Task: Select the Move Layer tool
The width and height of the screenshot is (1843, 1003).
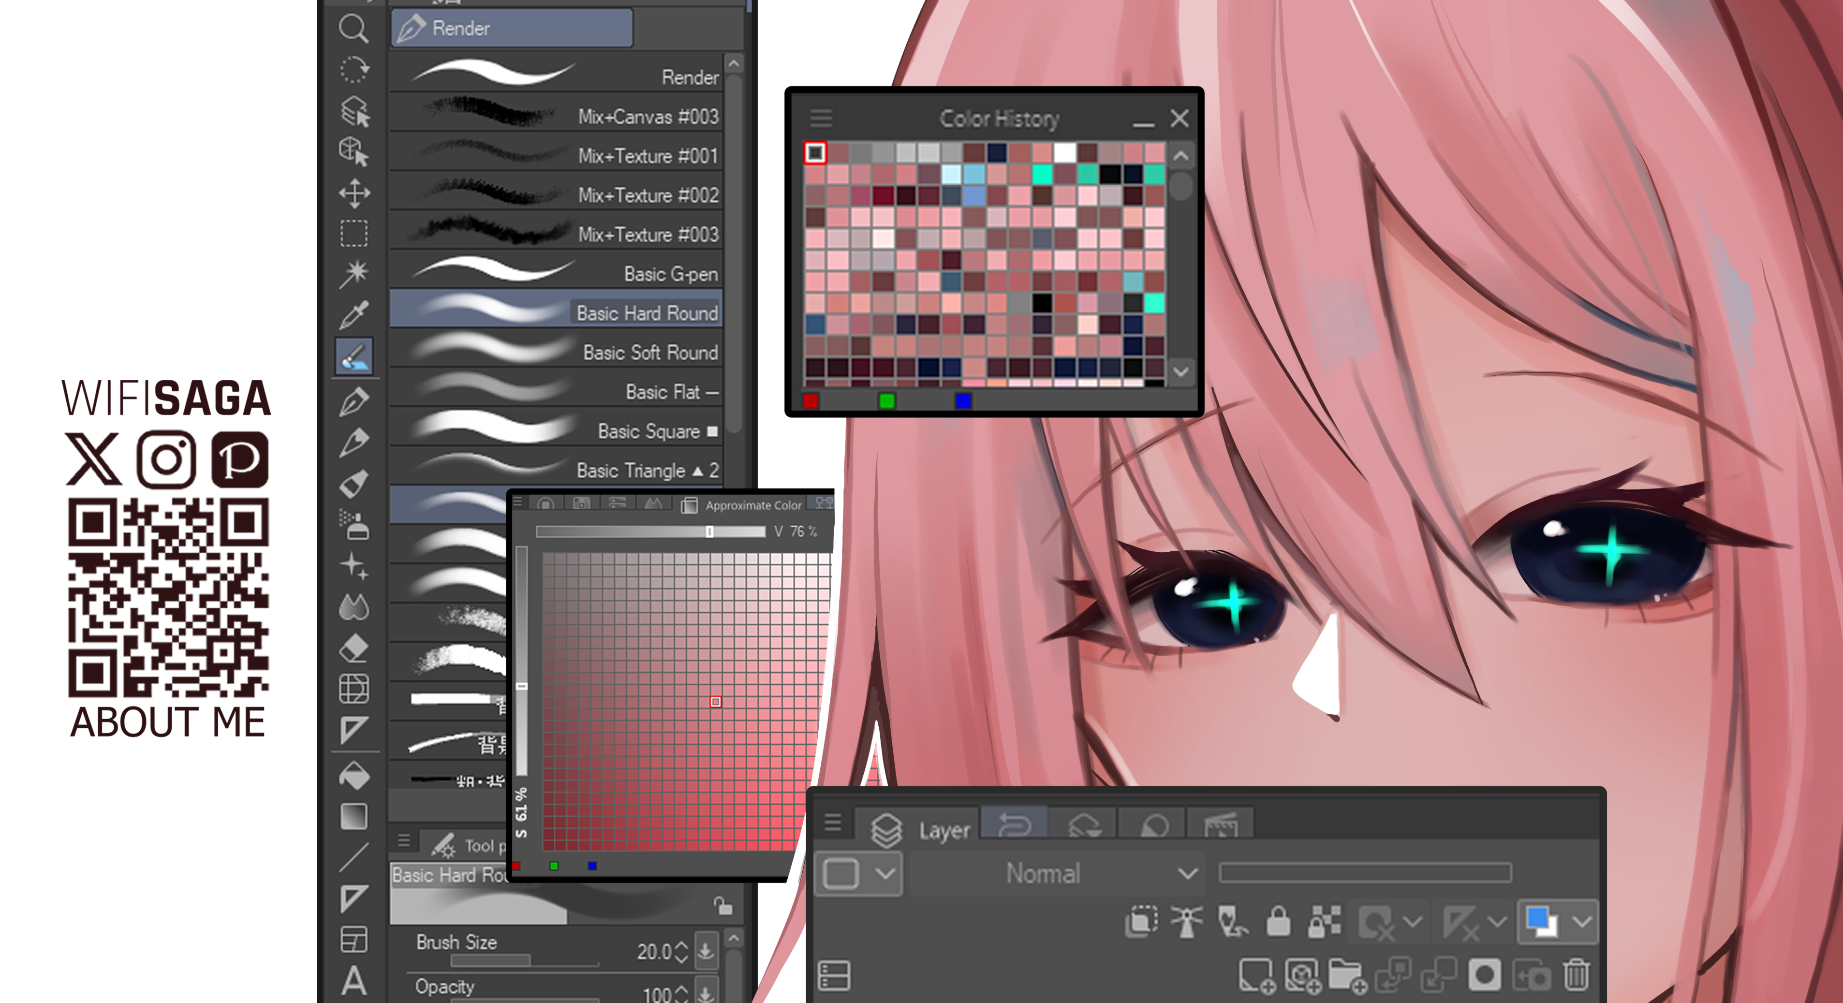Action: 354,193
